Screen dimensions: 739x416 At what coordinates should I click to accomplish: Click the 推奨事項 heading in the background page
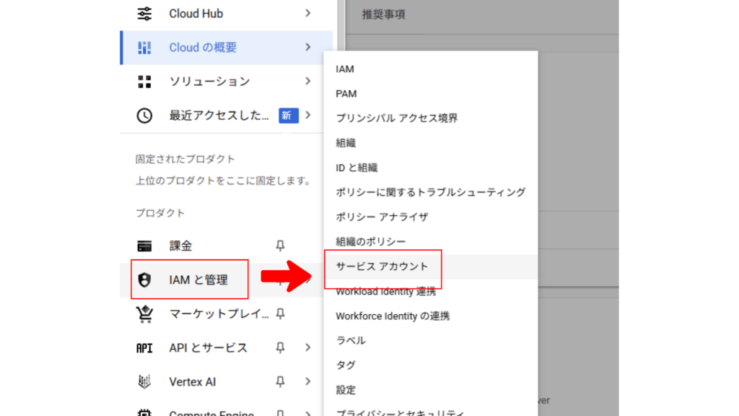(x=384, y=14)
